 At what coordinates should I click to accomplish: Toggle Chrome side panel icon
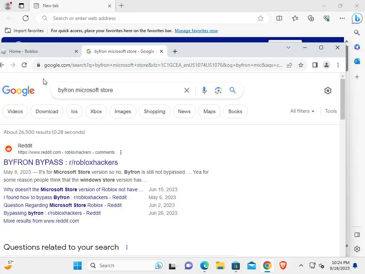[x=315, y=65]
